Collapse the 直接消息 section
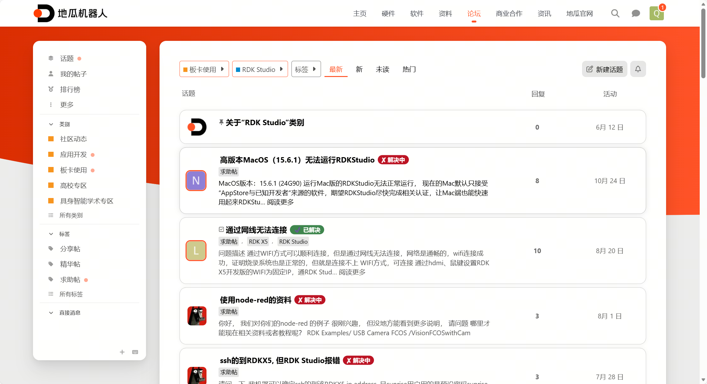The width and height of the screenshot is (707, 384). pyautogui.click(x=51, y=313)
